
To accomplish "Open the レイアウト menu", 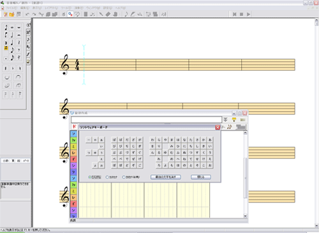I will click(51, 8).
